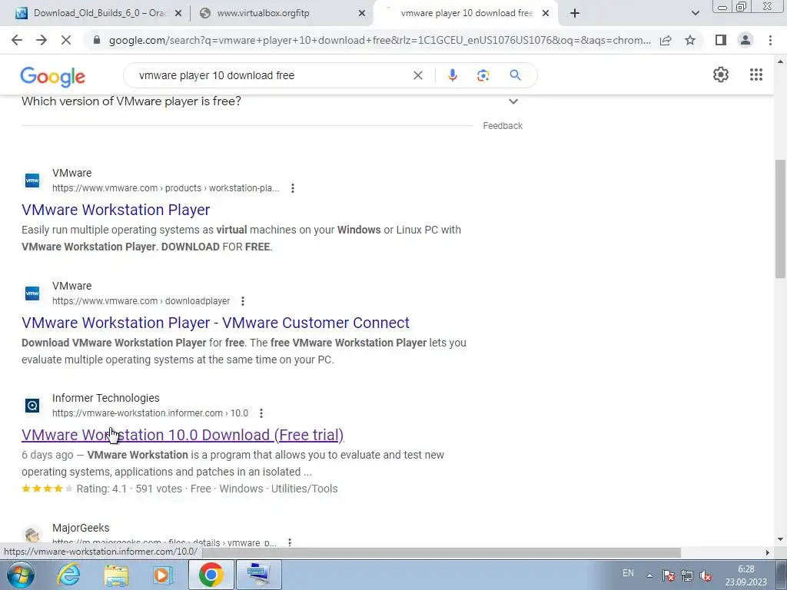Open the Google apps grid
The width and height of the screenshot is (787, 590).
coord(756,75)
